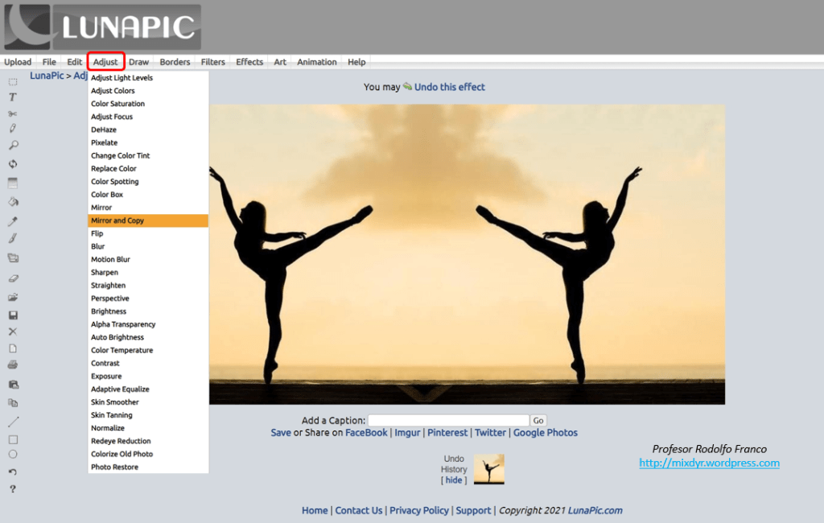This screenshot has height=523, width=824.
Task: Click the printer icon in left toolbar
Action: pos(13,364)
